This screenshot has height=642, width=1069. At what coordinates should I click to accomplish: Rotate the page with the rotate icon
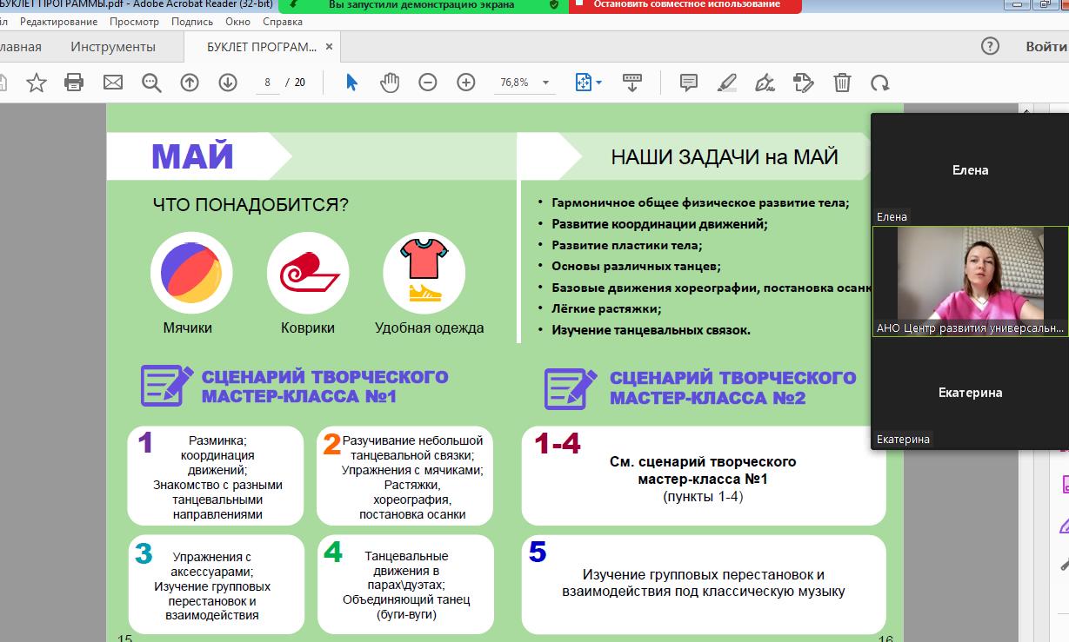[880, 83]
